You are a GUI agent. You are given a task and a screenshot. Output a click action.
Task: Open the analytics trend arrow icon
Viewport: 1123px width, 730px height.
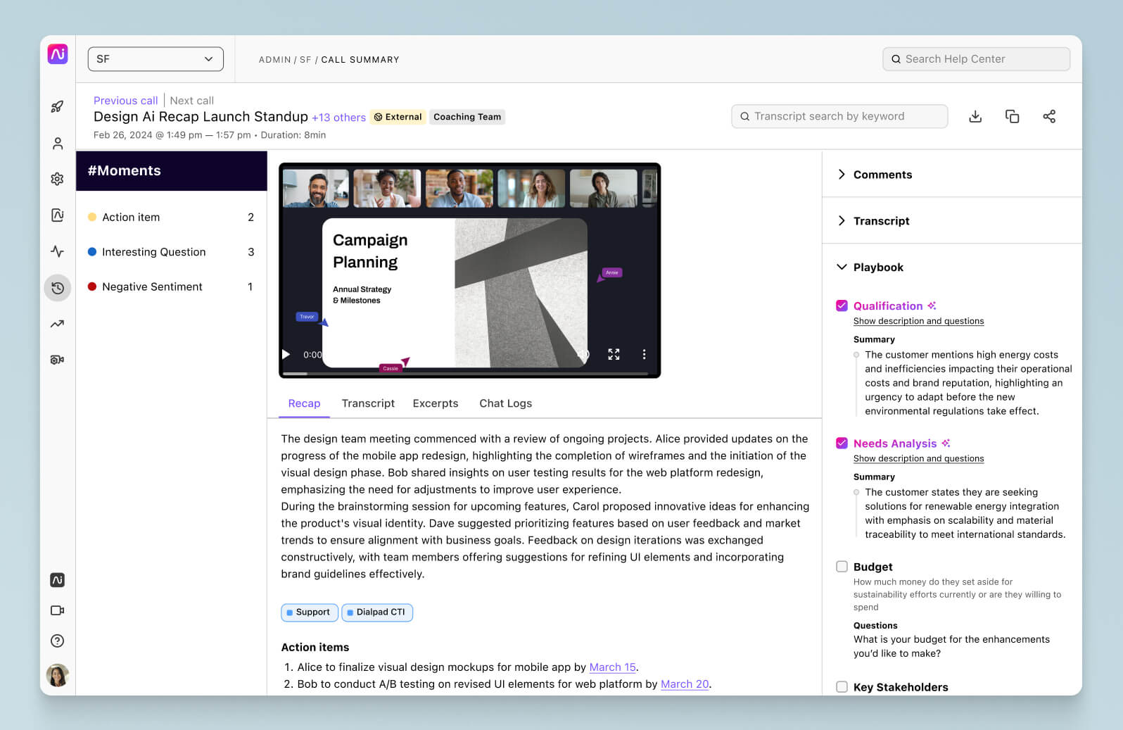point(58,324)
